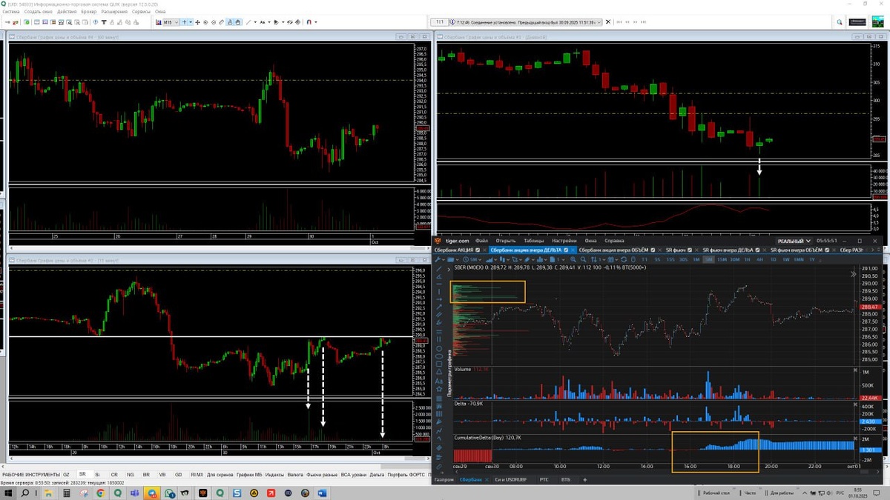Image resolution: width=890 pixels, height=500 pixels.
Task: Close the Delta indicator pane
Action: [x=855, y=405]
